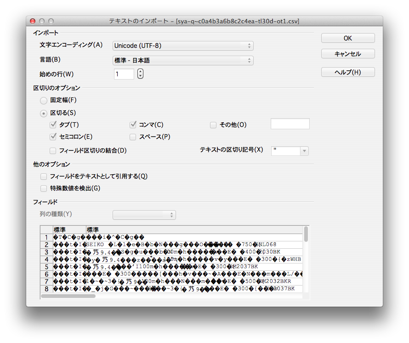Enable フィールド区切りの結合(D) checkbox

click(53, 151)
